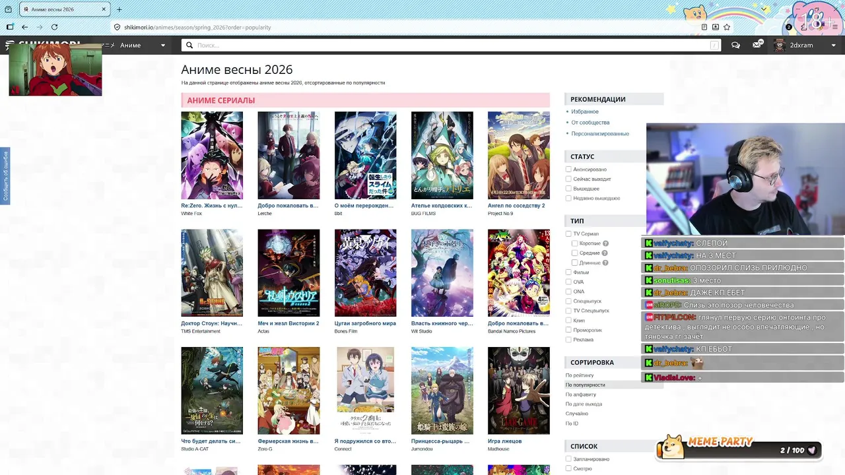Show help for Короткие type

click(605, 243)
